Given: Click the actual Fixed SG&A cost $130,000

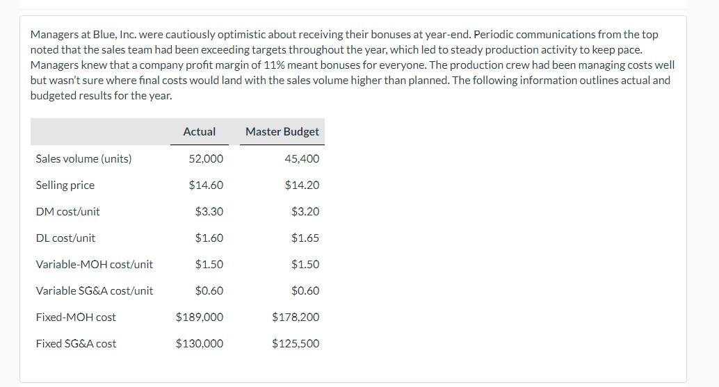Looking at the screenshot, I should pos(200,343).
